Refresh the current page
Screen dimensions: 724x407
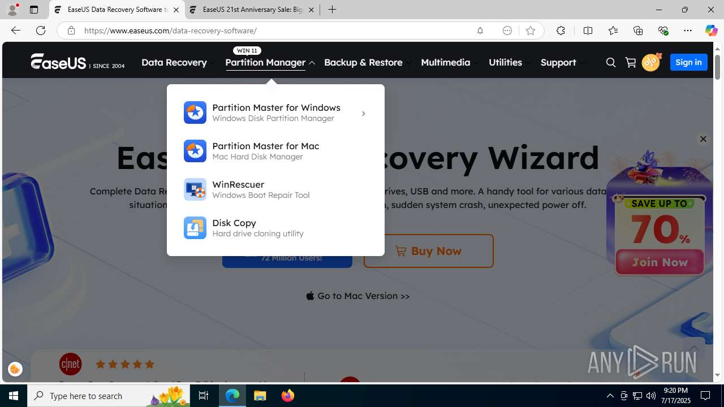click(x=41, y=31)
